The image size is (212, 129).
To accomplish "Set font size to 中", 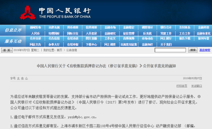I will (x=22, y=78).
